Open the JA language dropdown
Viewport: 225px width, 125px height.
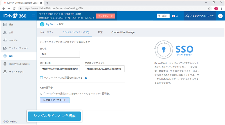tap(176, 16)
